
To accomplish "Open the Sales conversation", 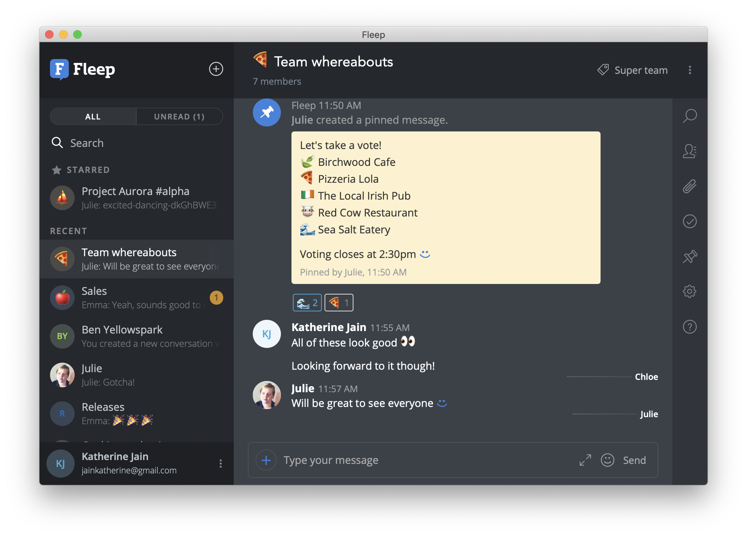I will 137,298.
